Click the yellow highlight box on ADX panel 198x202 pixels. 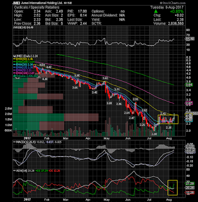pos(172,187)
